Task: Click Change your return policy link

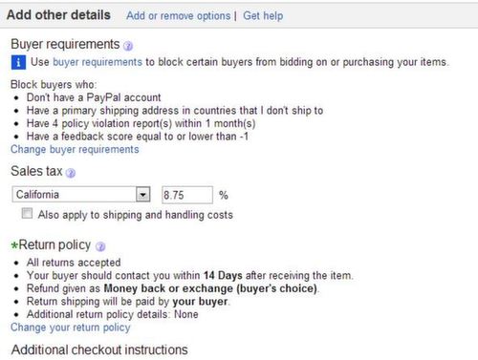Action: tap(71, 328)
